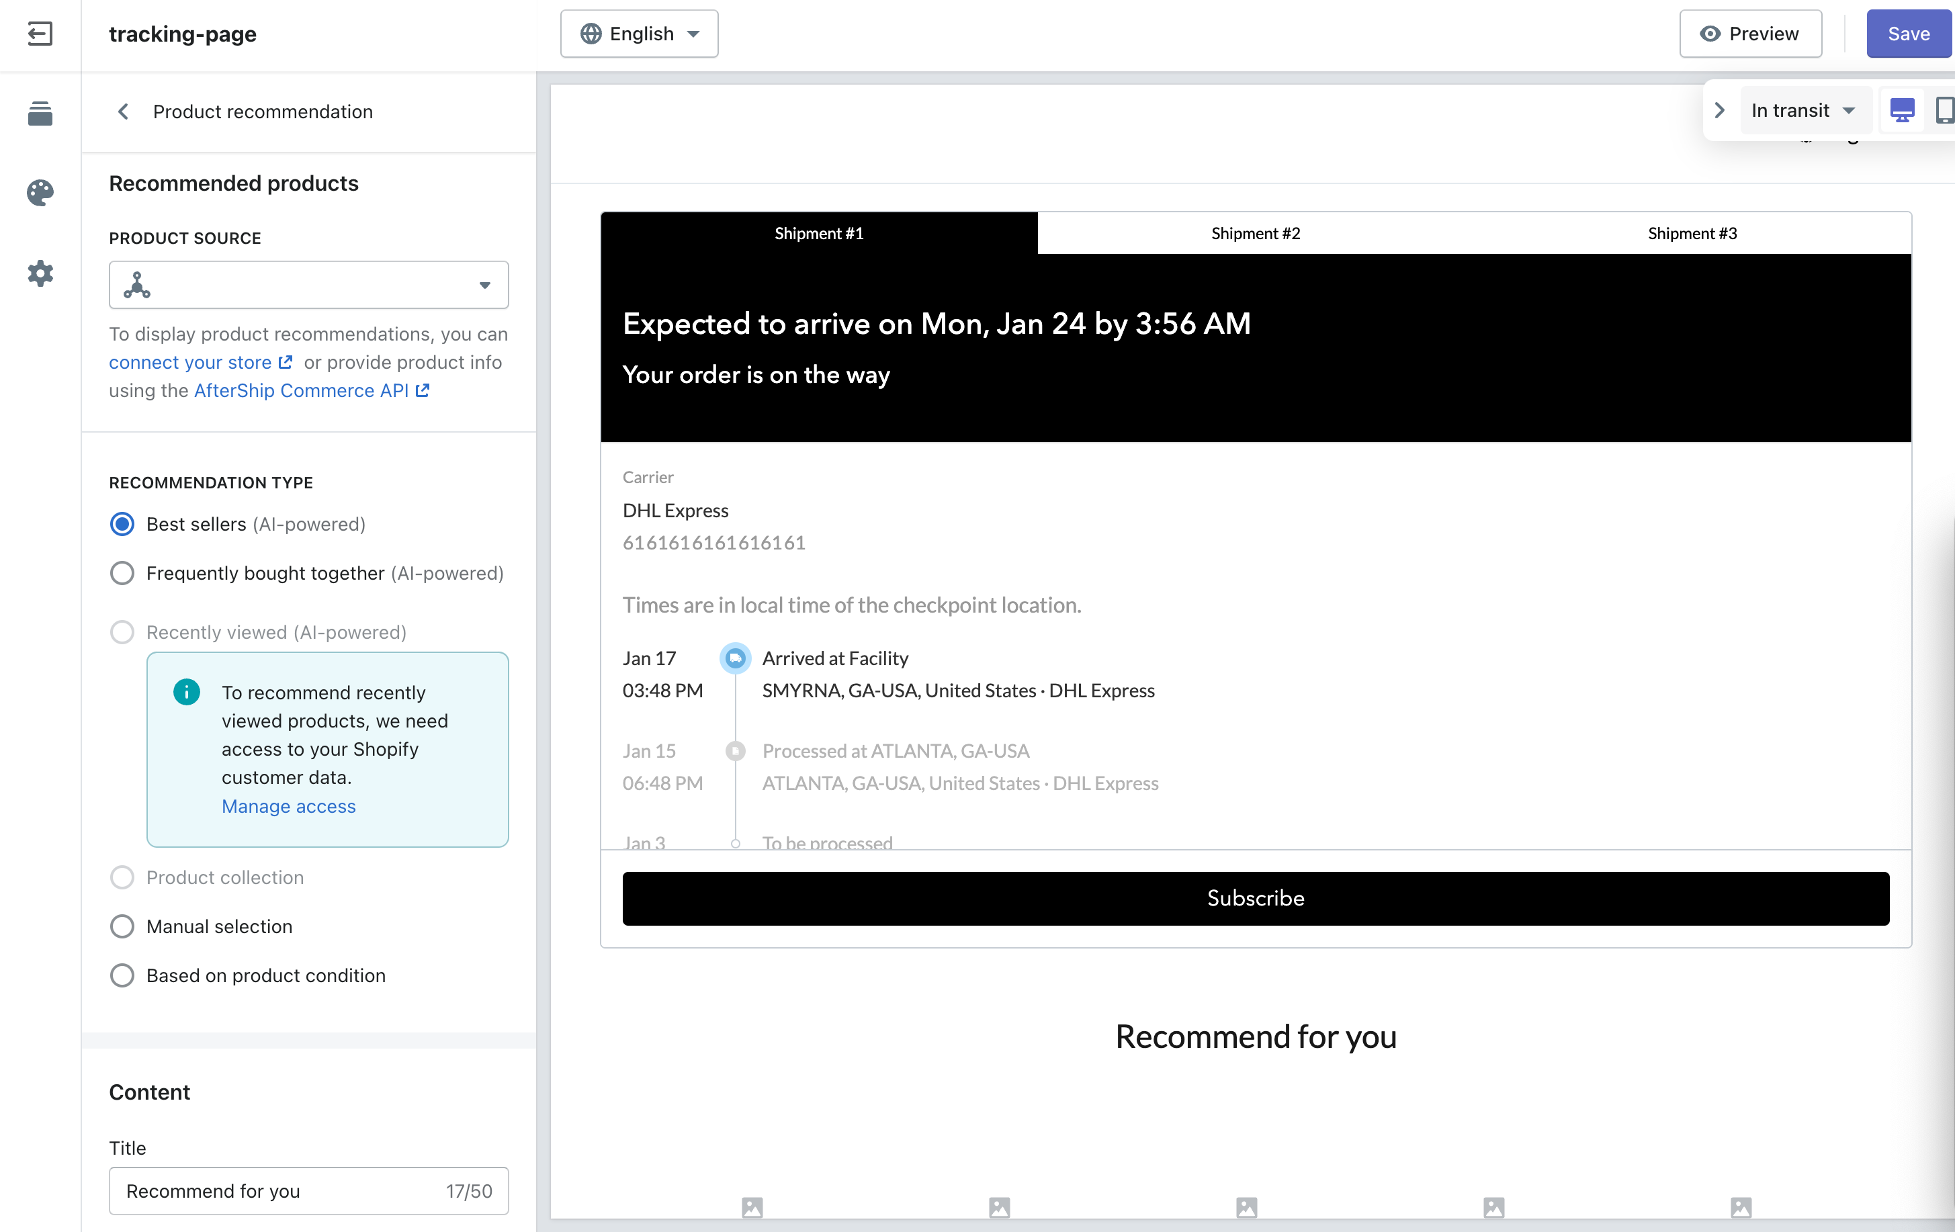The height and width of the screenshot is (1232, 1955).
Task: Click the exit editor icon at top-left
Action: (40, 34)
